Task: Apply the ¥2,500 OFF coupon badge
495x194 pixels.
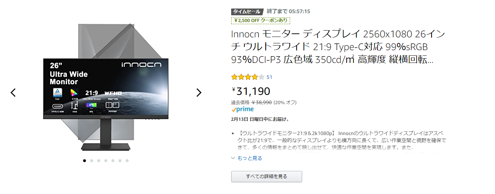Action: [261, 21]
